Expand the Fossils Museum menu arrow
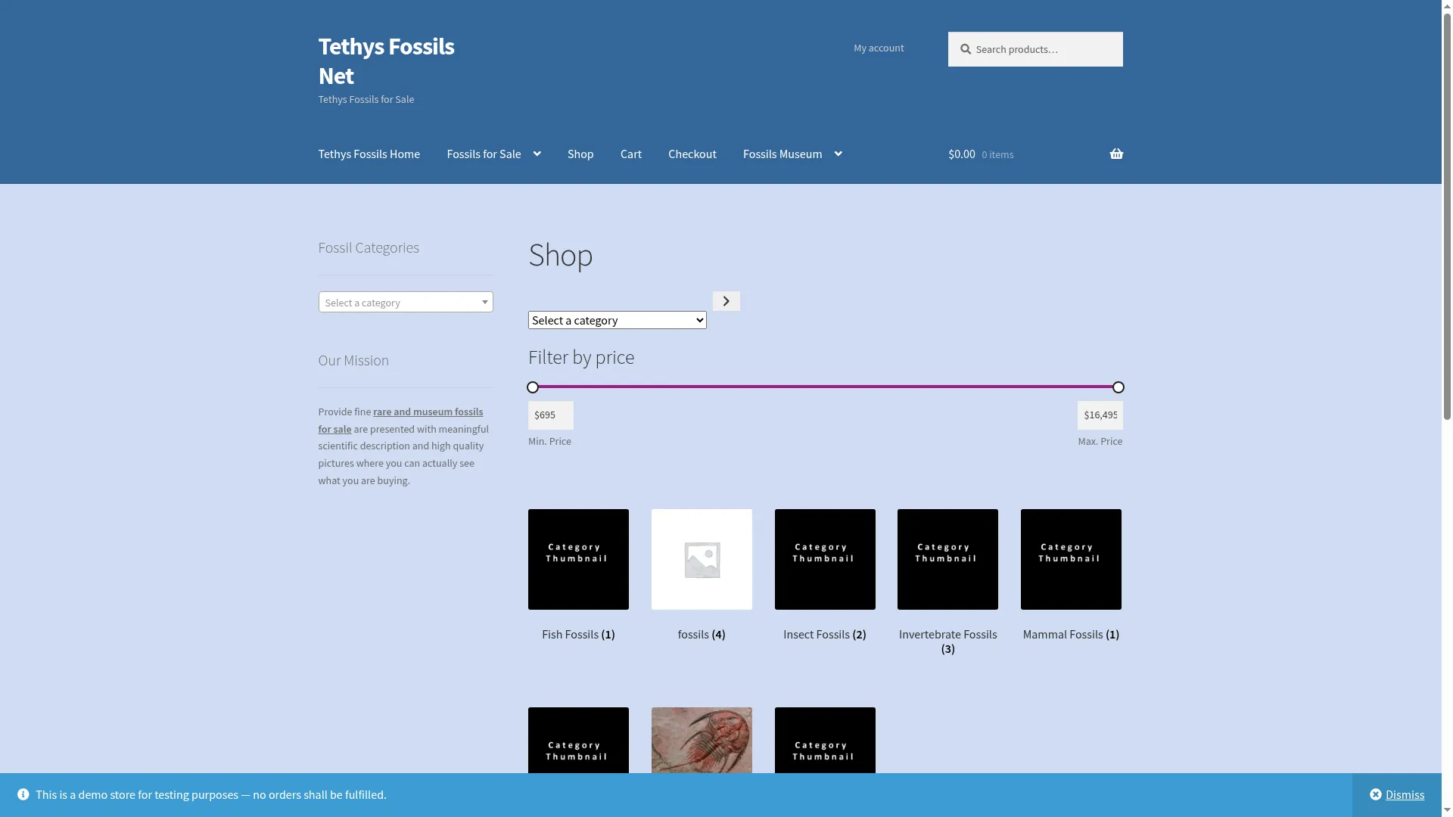The image size is (1453, 817). (x=838, y=154)
